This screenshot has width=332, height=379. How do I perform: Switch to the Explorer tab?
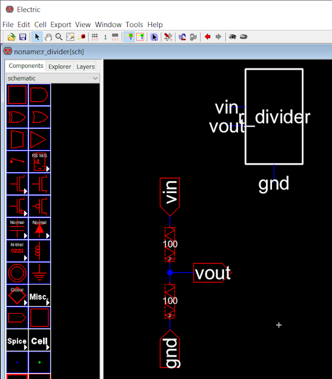(60, 67)
